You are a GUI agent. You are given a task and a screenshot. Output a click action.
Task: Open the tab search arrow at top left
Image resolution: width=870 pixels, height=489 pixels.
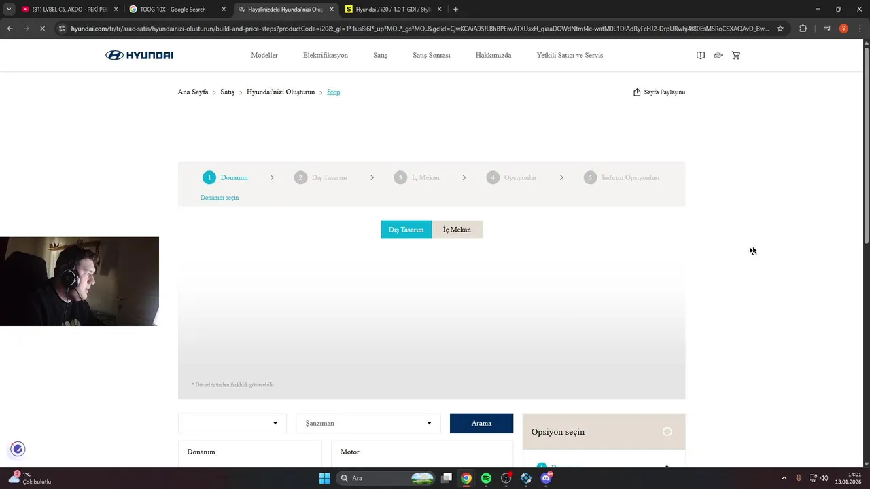tap(9, 10)
